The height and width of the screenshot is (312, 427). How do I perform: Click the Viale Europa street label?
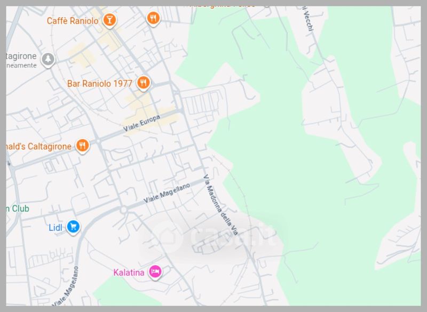pos(141,123)
